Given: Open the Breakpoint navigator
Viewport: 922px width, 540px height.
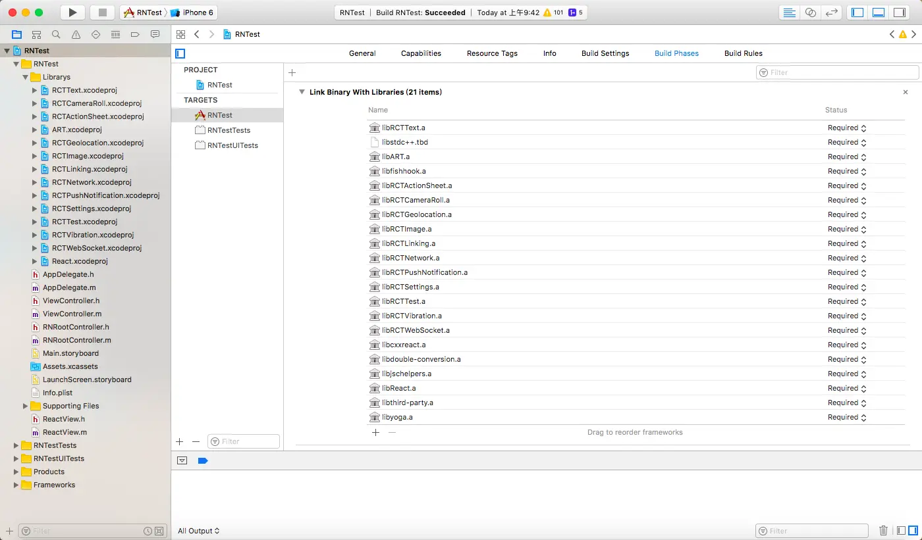Looking at the screenshot, I should pos(135,34).
